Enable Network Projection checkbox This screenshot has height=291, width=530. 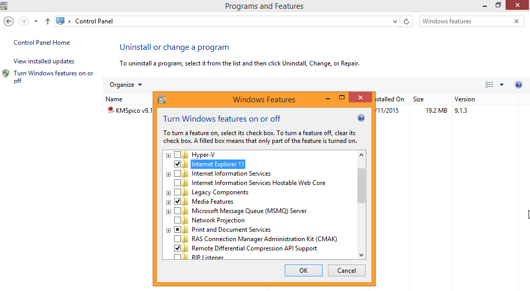pyautogui.click(x=178, y=220)
